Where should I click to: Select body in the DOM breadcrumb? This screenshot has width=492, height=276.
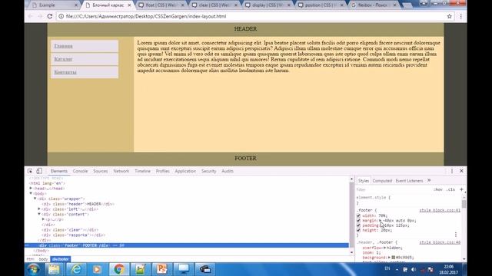(x=43, y=259)
